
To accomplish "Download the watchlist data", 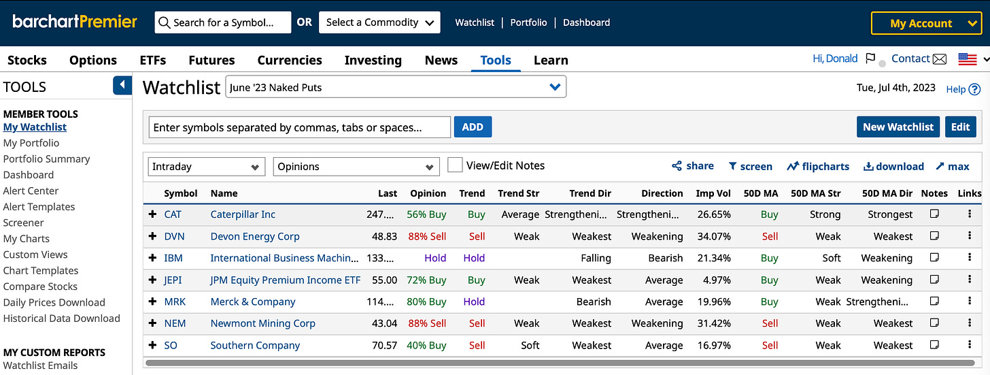I will (893, 166).
